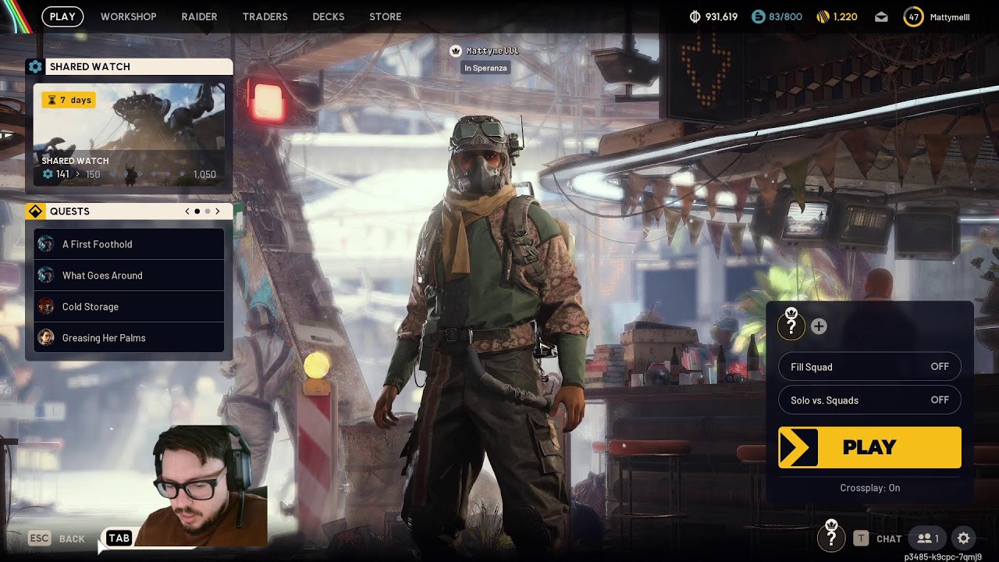
Task: Click the diamond icon beside the QUESTS title
Action: pos(35,212)
